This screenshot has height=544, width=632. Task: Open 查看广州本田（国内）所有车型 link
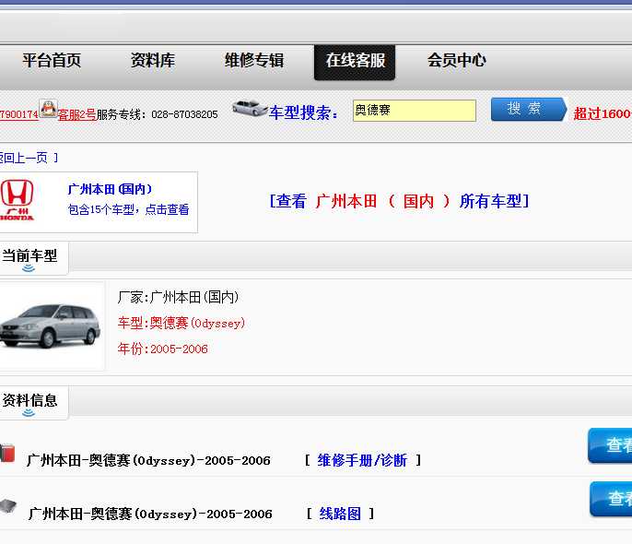[x=399, y=201]
